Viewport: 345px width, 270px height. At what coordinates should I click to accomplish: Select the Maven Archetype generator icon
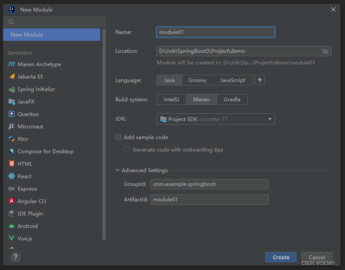pyautogui.click(x=12, y=64)
